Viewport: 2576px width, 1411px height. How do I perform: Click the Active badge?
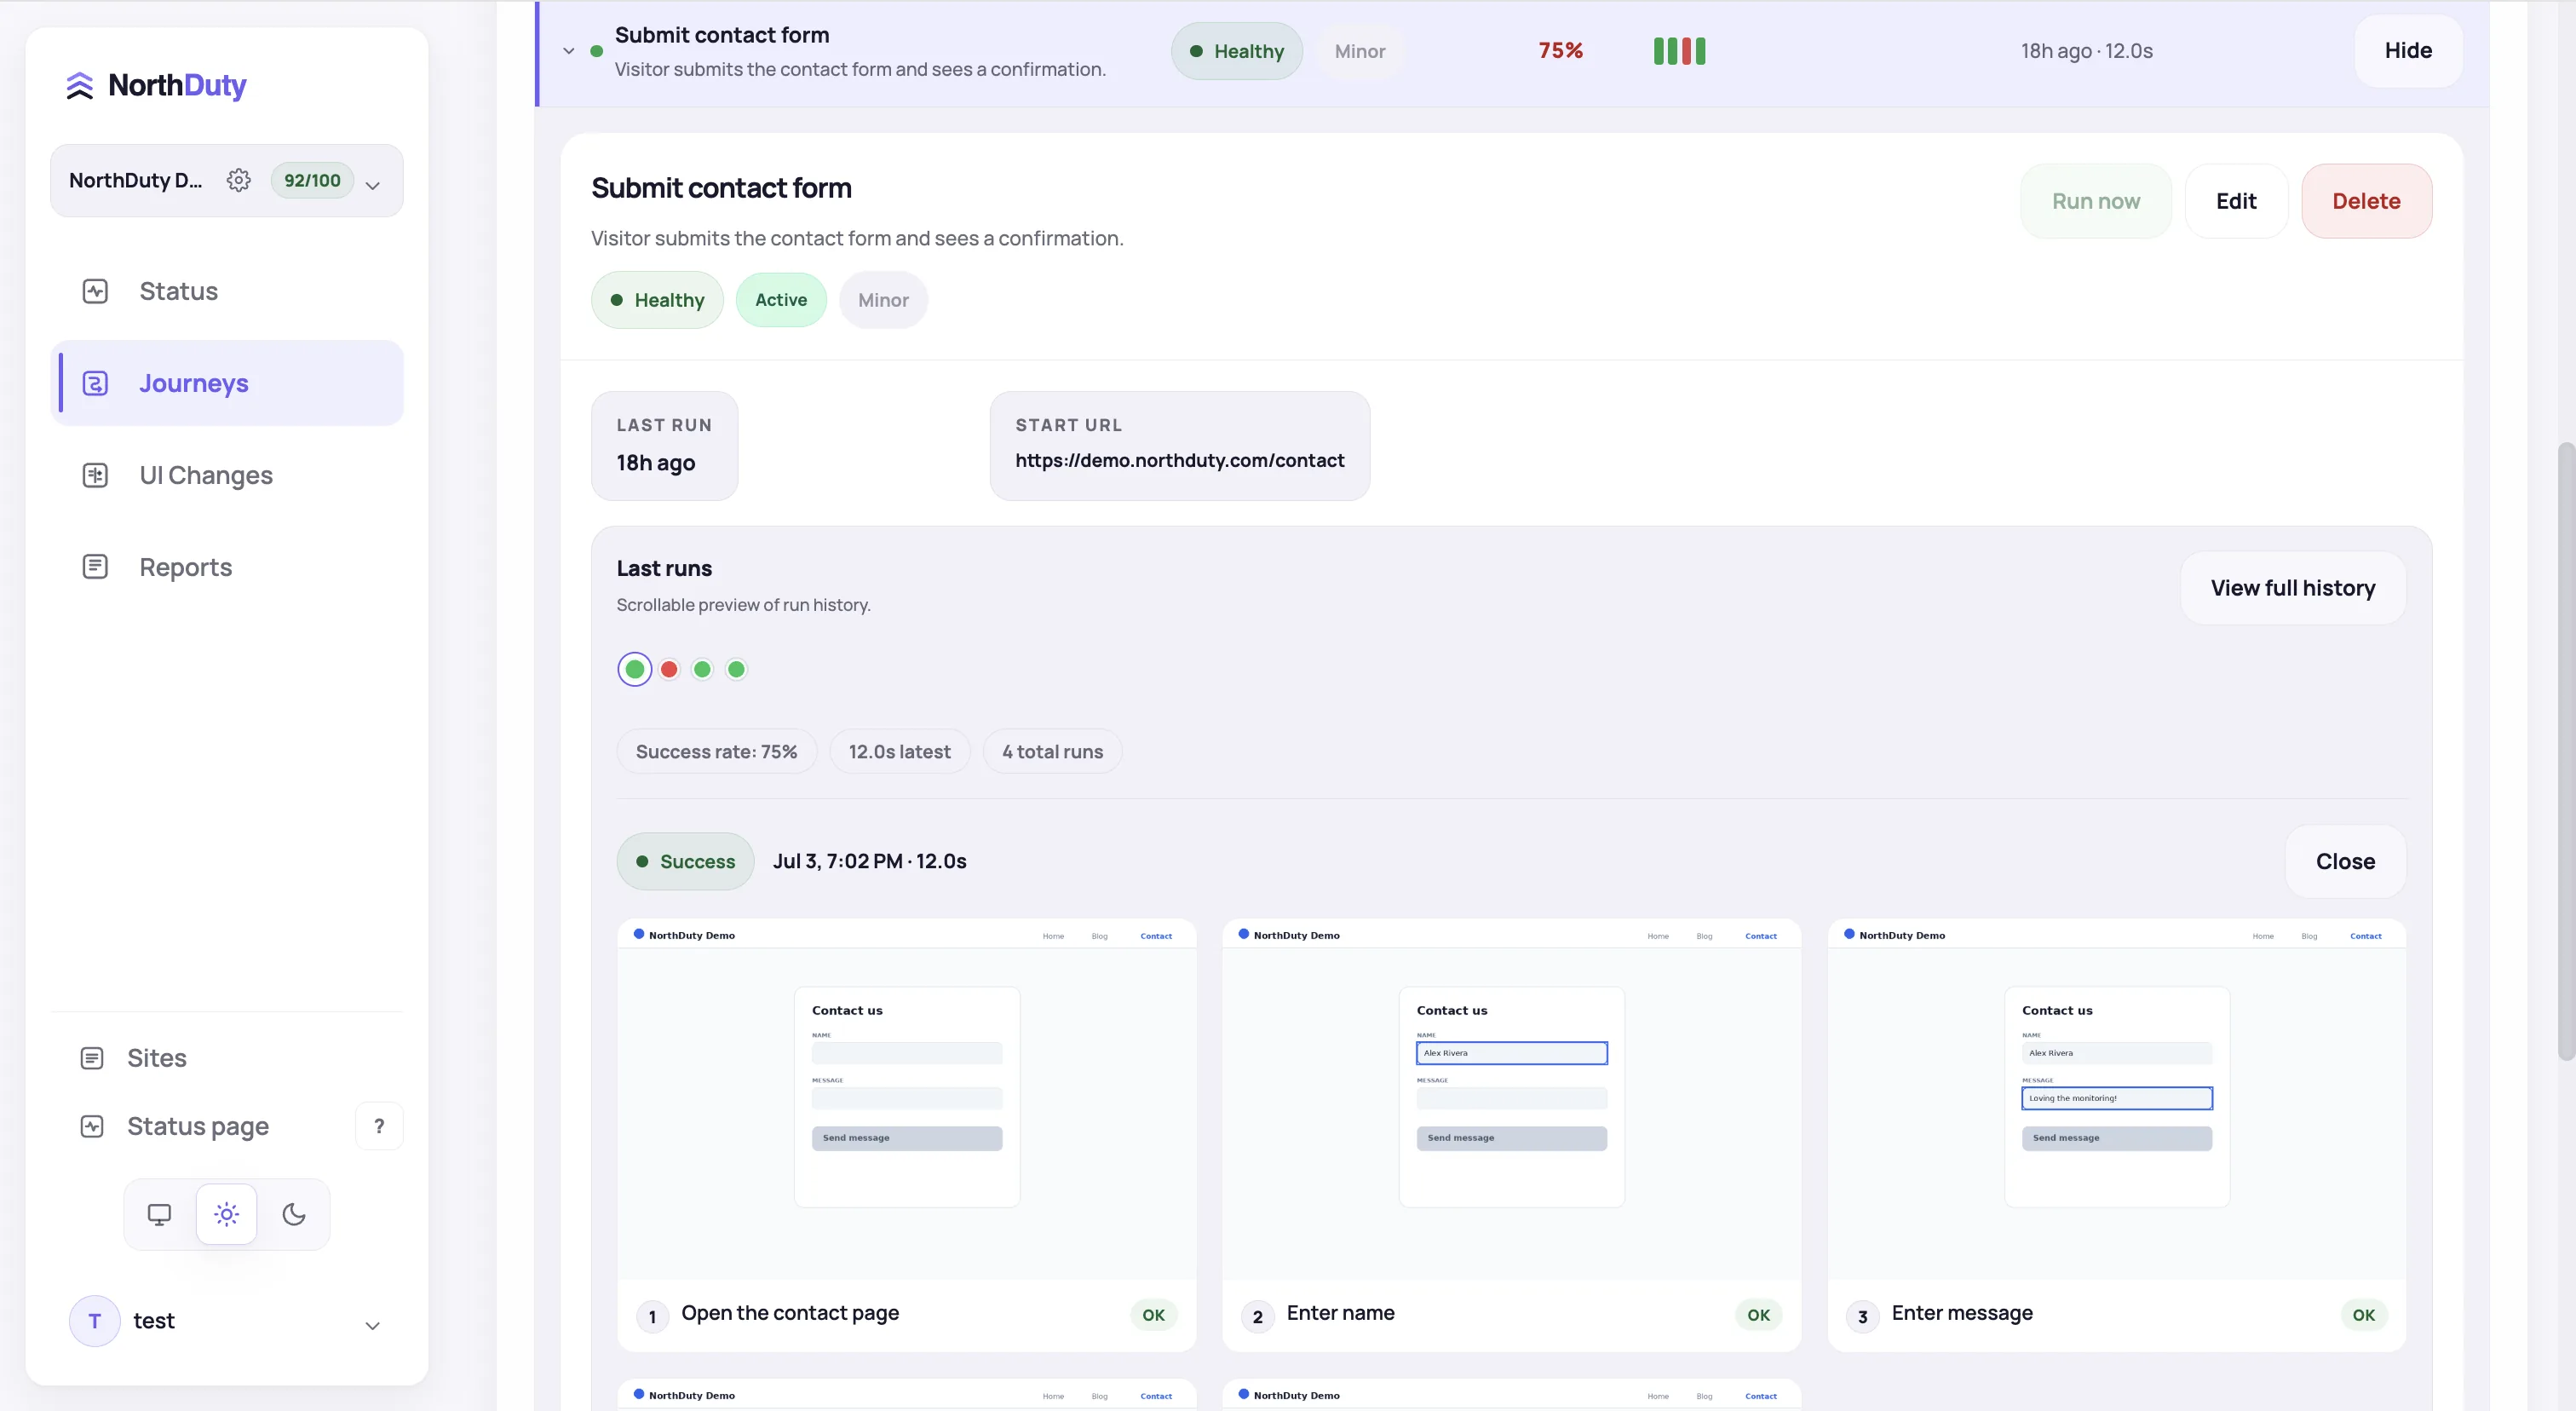[x=781, y=300]
